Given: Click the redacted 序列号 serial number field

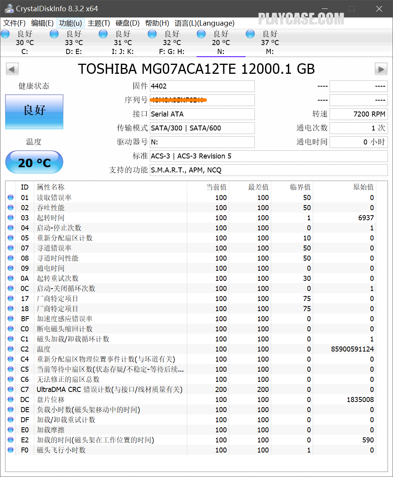Looking at the screenshot, I should pyautogui.click(x=202, y=100).
